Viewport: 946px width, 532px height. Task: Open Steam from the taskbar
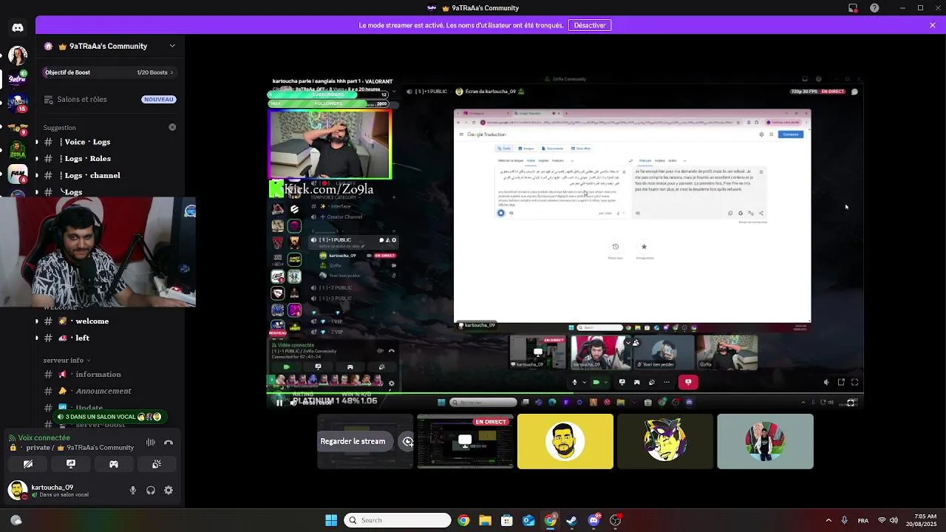click(x=571, y=520)
